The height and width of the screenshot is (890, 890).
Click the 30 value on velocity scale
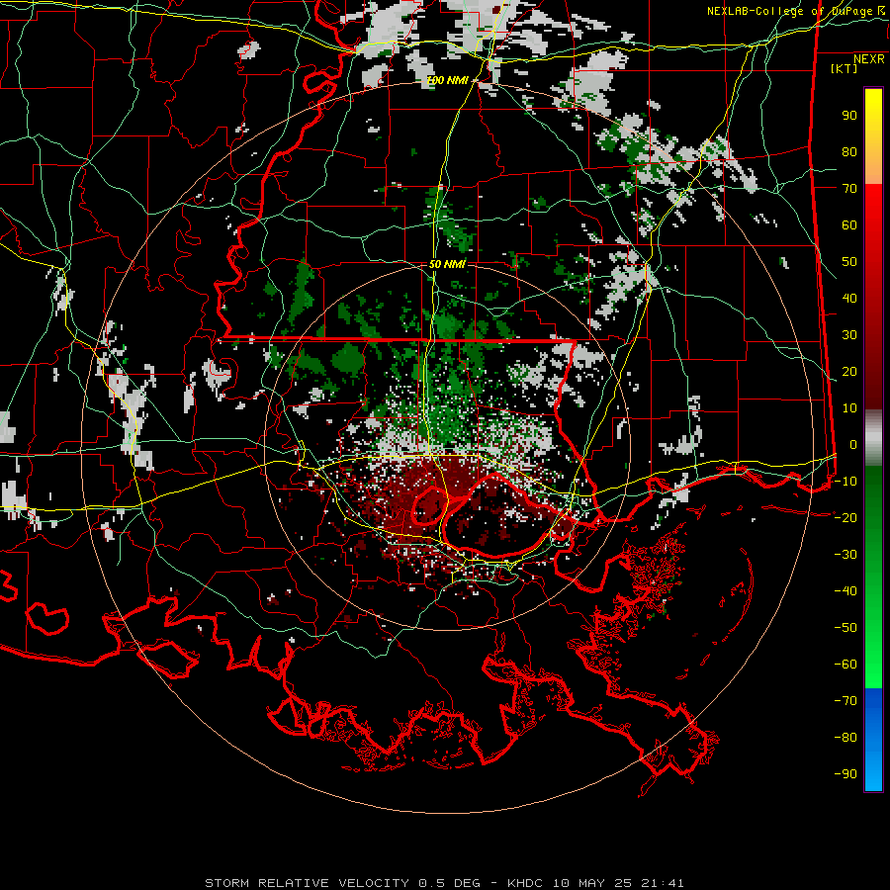849,335
